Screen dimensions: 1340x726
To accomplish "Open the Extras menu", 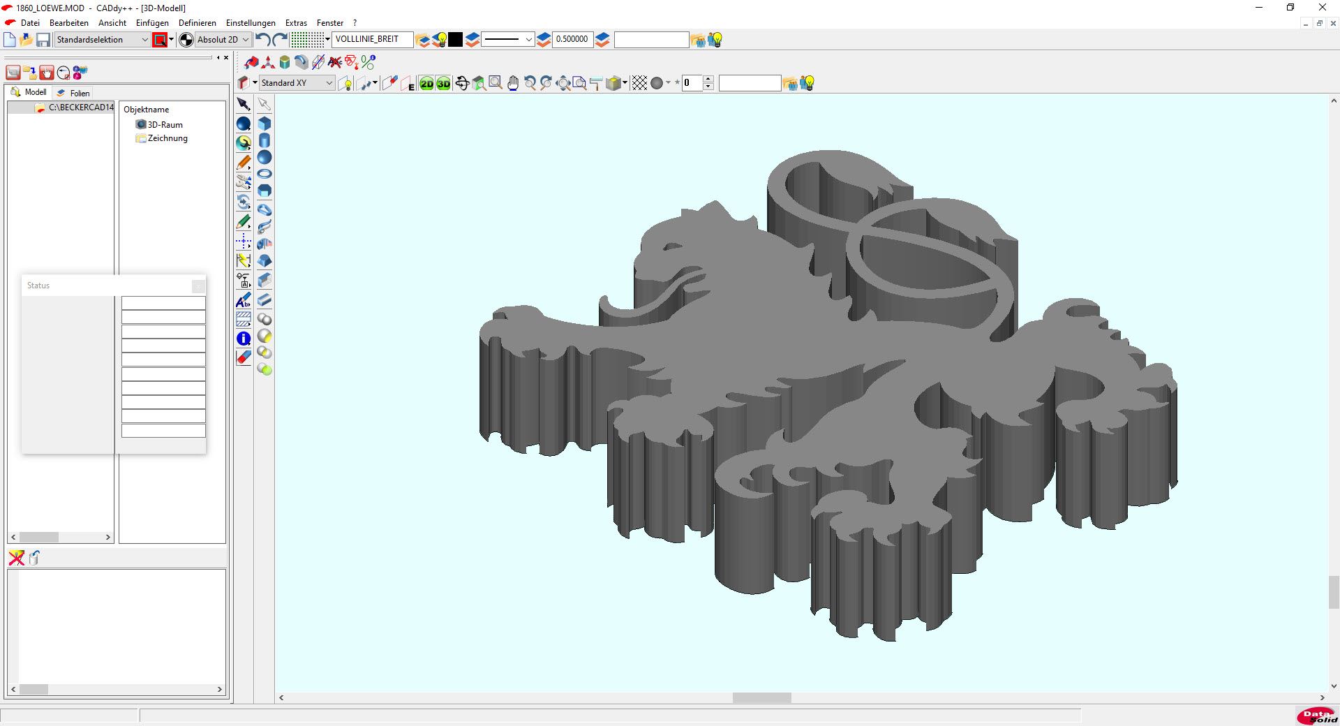I will tap(296, 23).
